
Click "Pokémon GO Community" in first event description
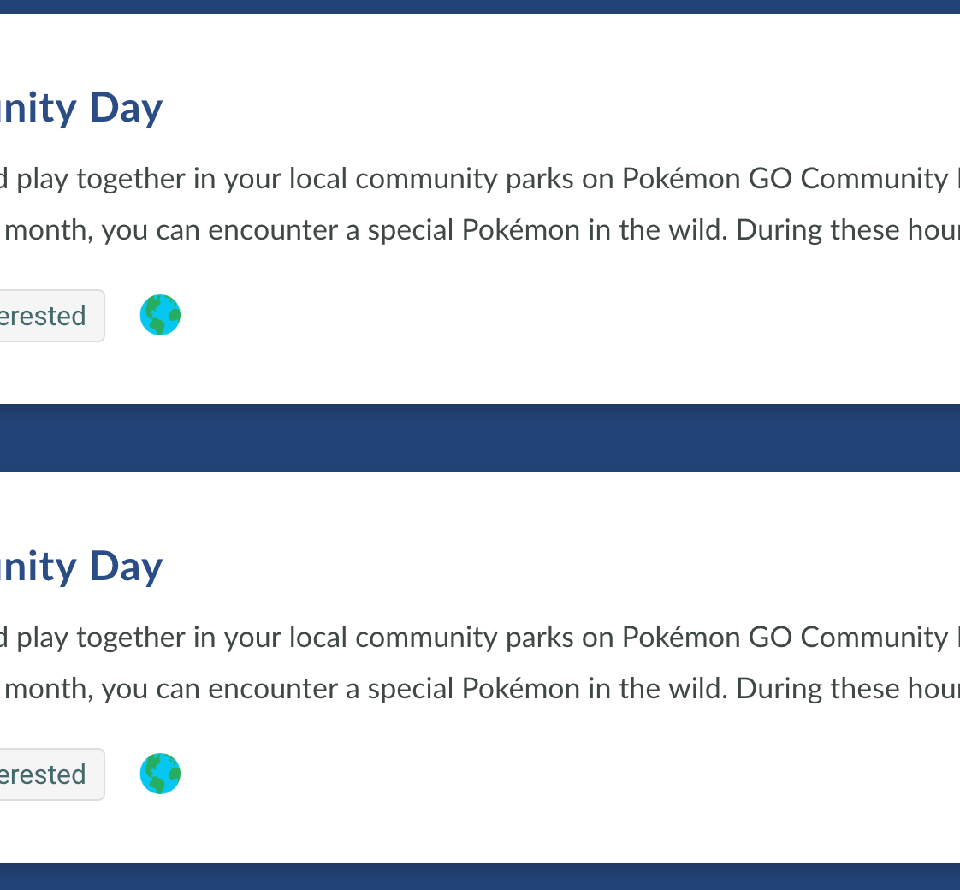[x=784, y=179]
